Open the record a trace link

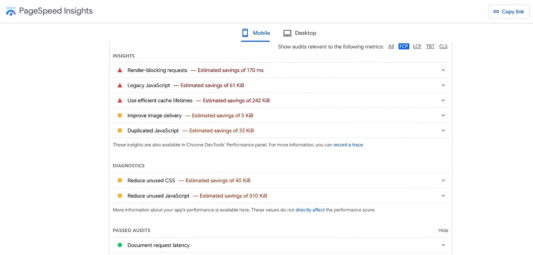(348, 145)
